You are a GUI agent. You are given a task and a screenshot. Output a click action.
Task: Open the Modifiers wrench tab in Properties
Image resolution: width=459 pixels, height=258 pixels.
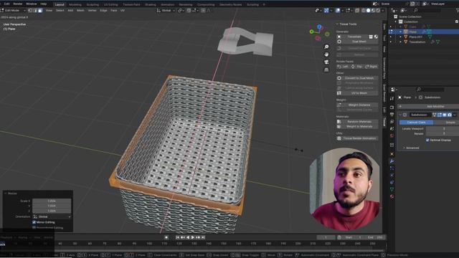(392, 161)
